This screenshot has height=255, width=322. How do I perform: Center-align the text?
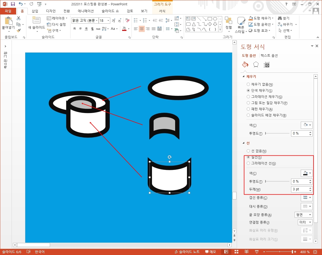pyautogui.click(x=142, y=29)
